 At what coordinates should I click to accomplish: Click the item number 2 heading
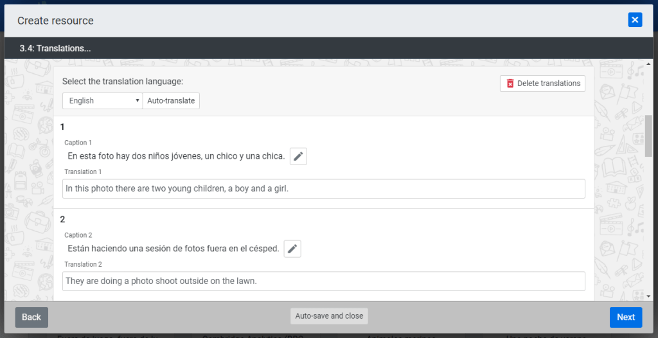62,220
